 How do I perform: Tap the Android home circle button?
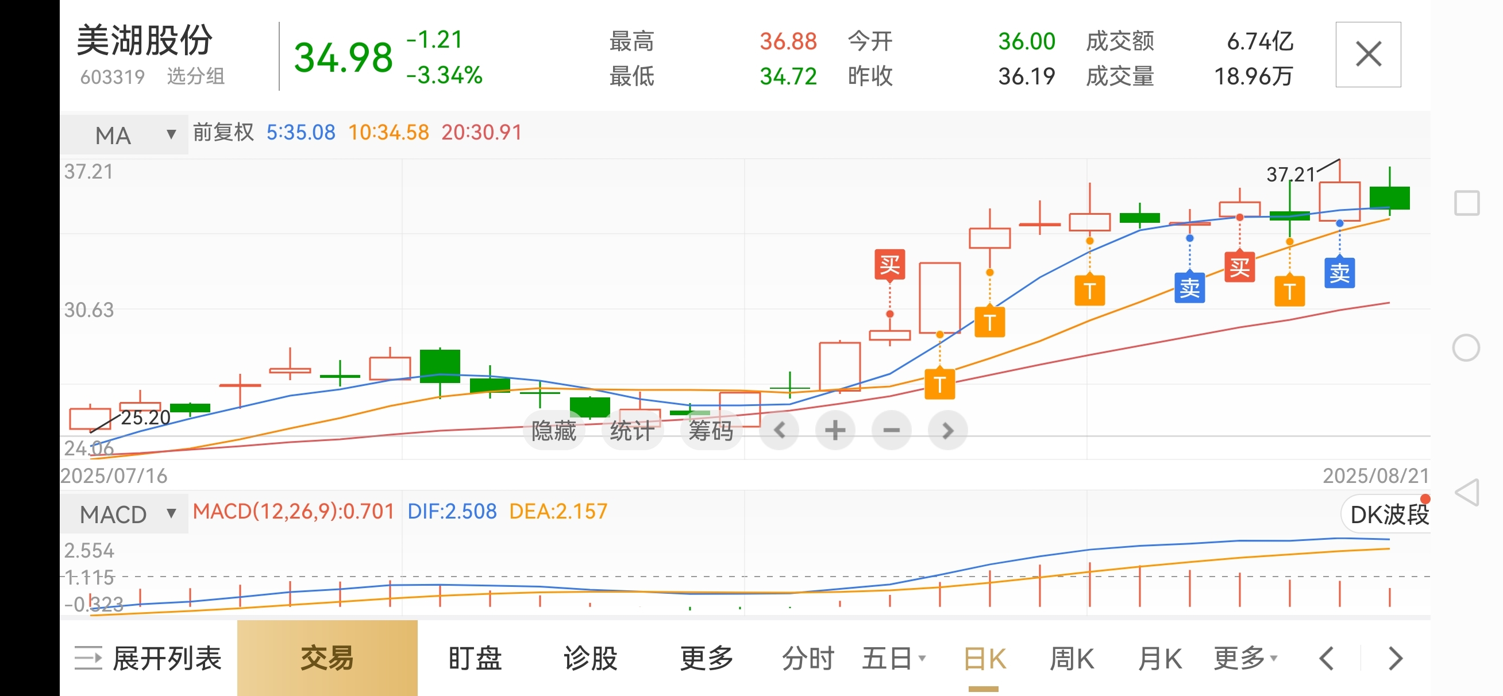click(x=1466, y=349)
